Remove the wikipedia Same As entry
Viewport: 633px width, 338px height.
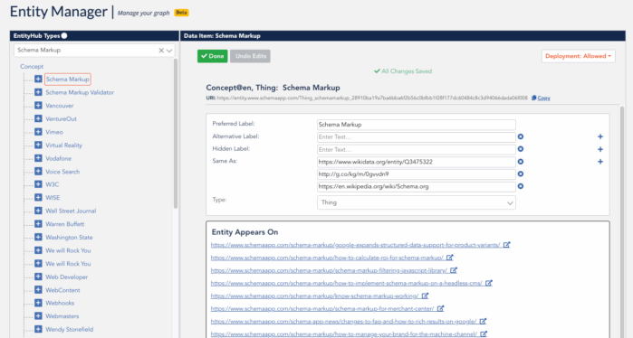(x=521, y=186)
